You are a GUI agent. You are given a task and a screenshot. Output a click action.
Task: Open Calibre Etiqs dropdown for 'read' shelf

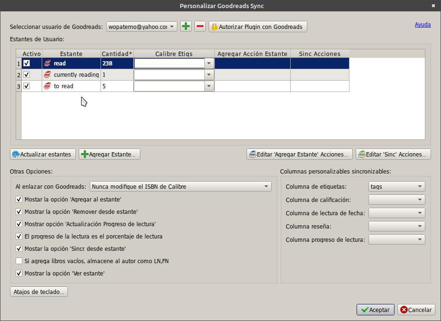coord(209,64)
